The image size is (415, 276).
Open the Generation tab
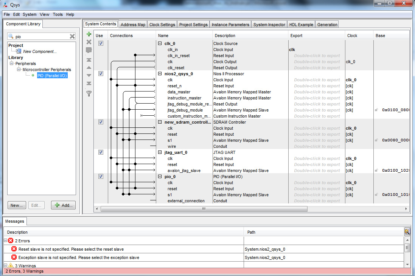pyautogui.click(x=327, y=24)
